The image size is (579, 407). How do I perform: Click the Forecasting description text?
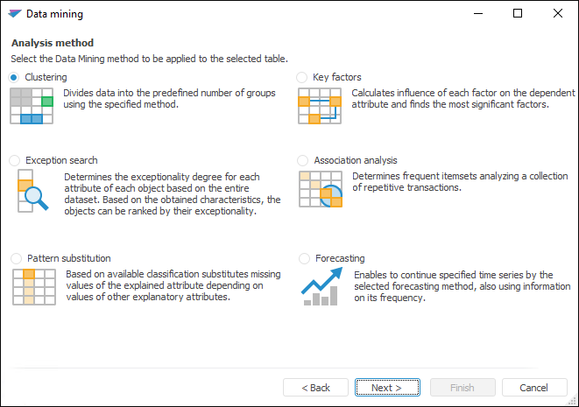click(462, 286)
